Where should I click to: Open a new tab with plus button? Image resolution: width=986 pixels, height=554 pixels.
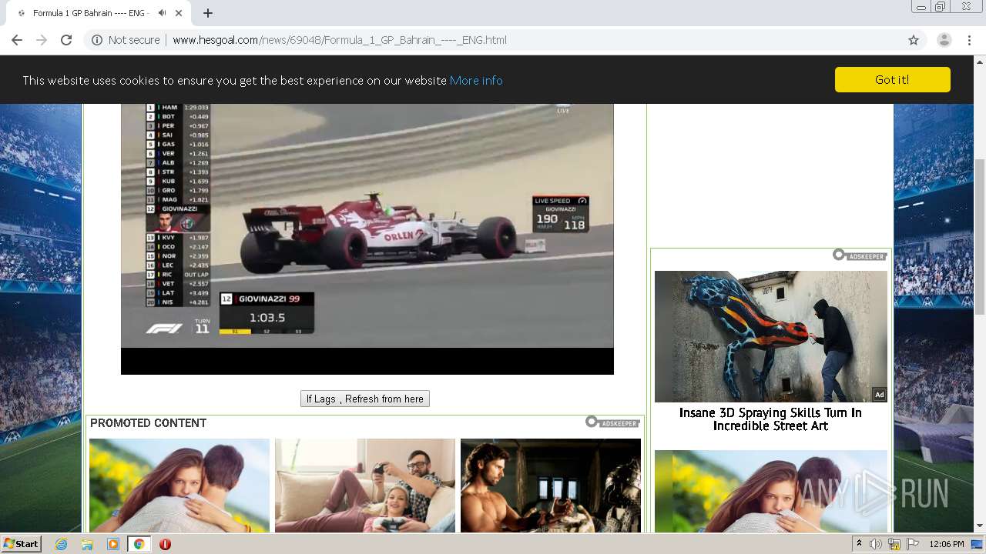click(208, 13)
